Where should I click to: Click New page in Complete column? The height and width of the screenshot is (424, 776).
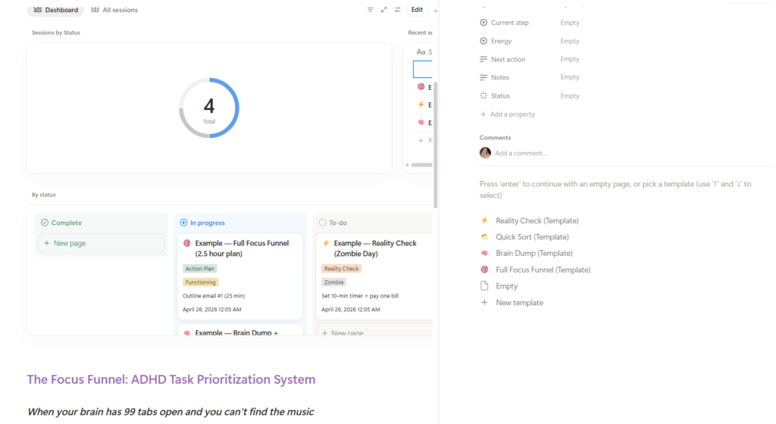(x=101, y=243)
